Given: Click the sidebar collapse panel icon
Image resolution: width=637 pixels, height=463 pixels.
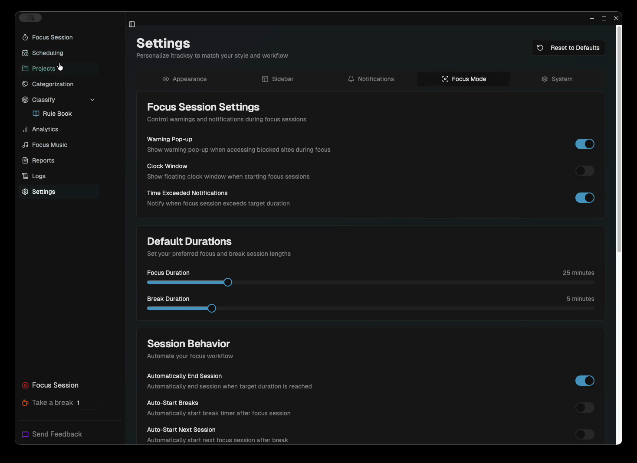Looking at the screenshot, I should (132, 24).
